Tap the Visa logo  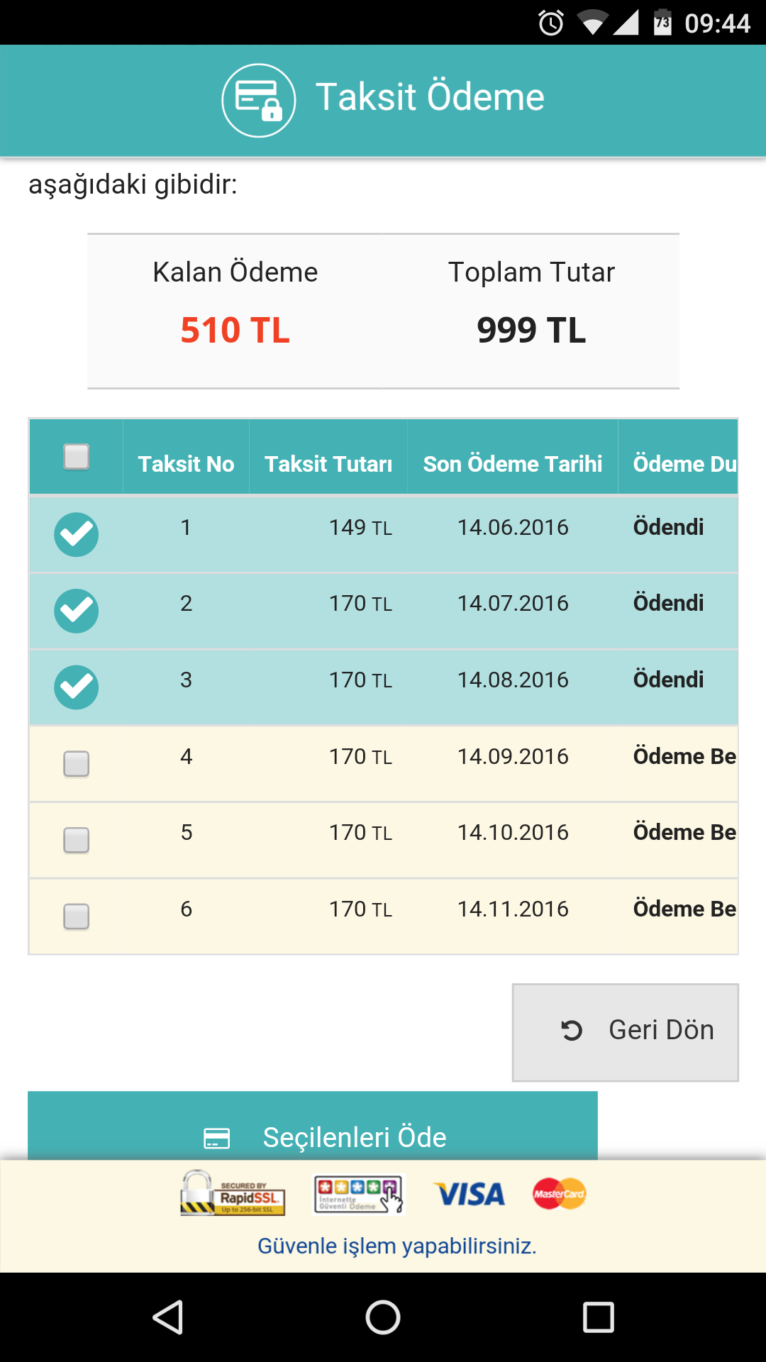point(470,1195)
